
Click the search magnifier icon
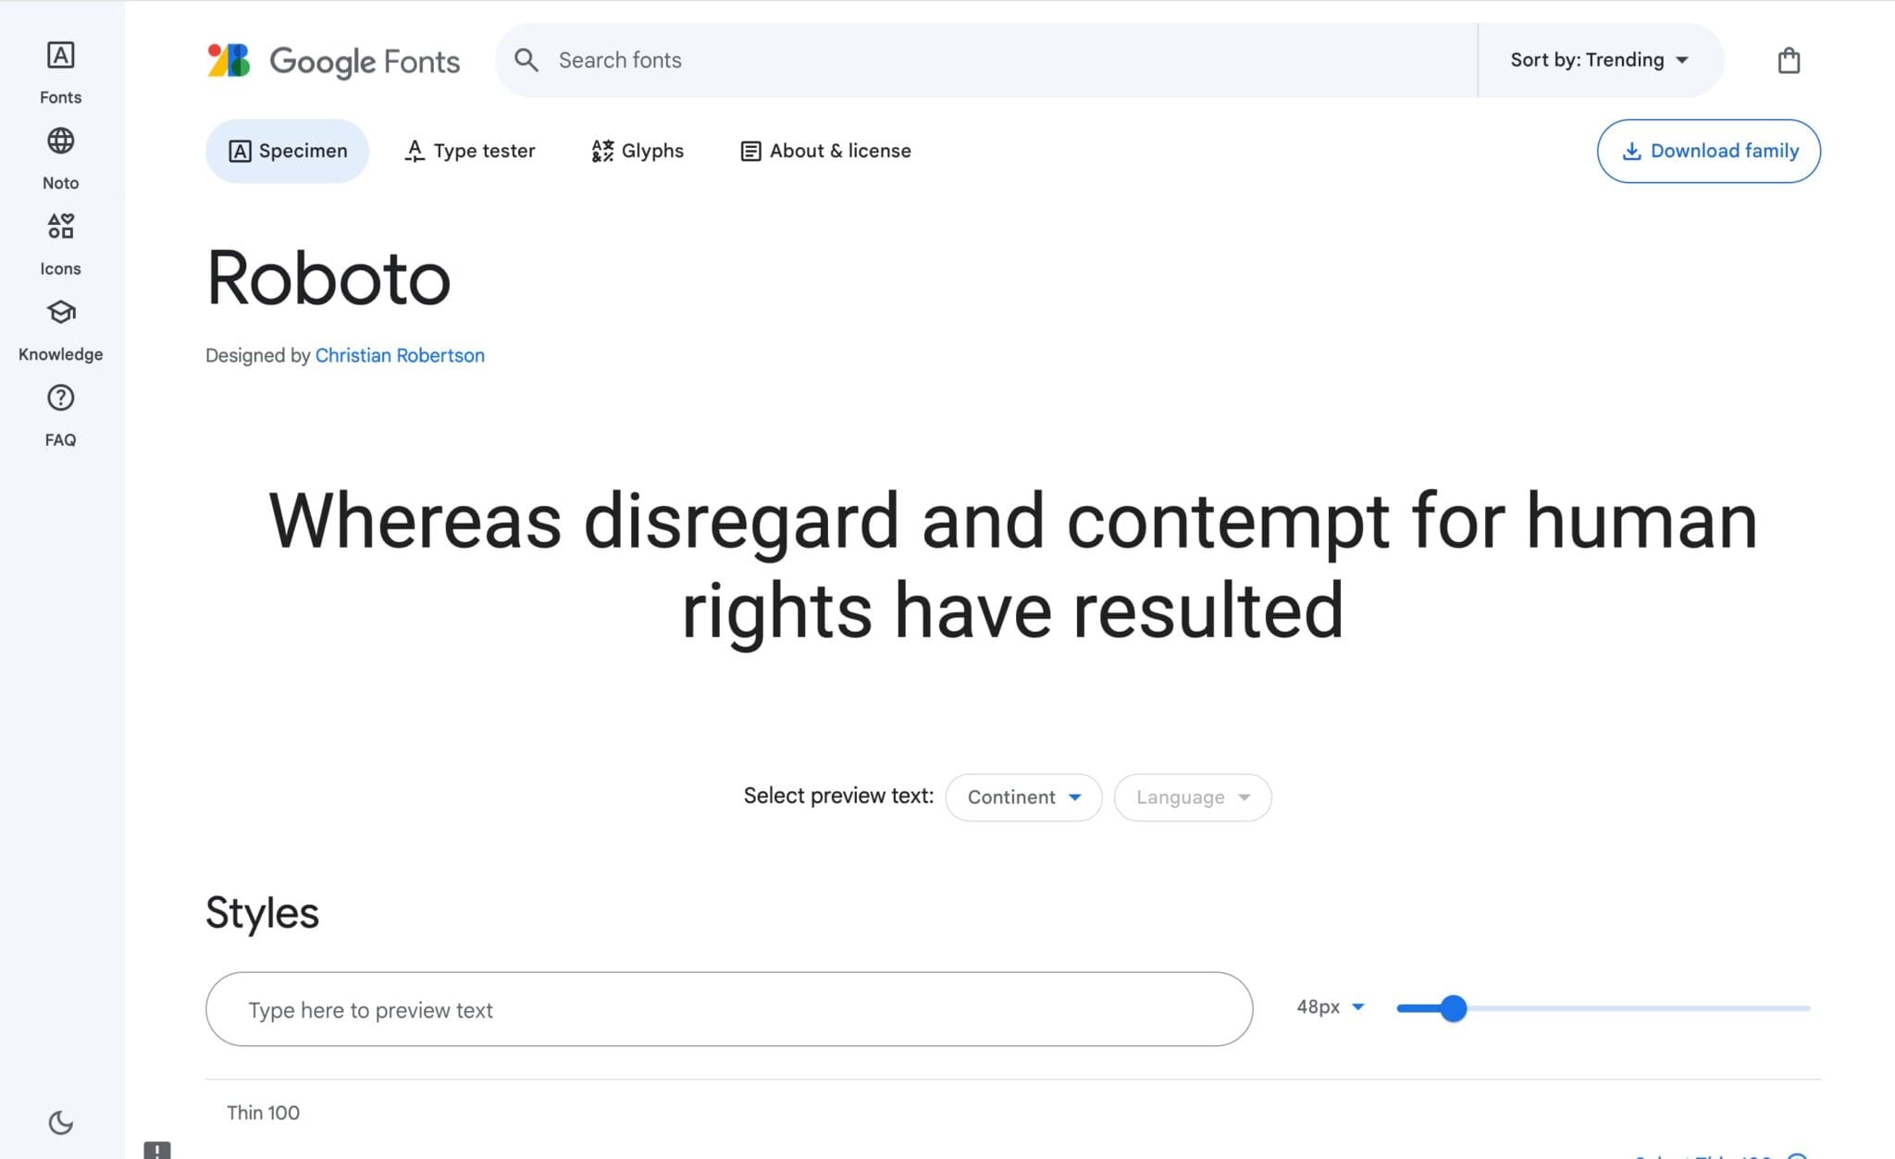526,61
